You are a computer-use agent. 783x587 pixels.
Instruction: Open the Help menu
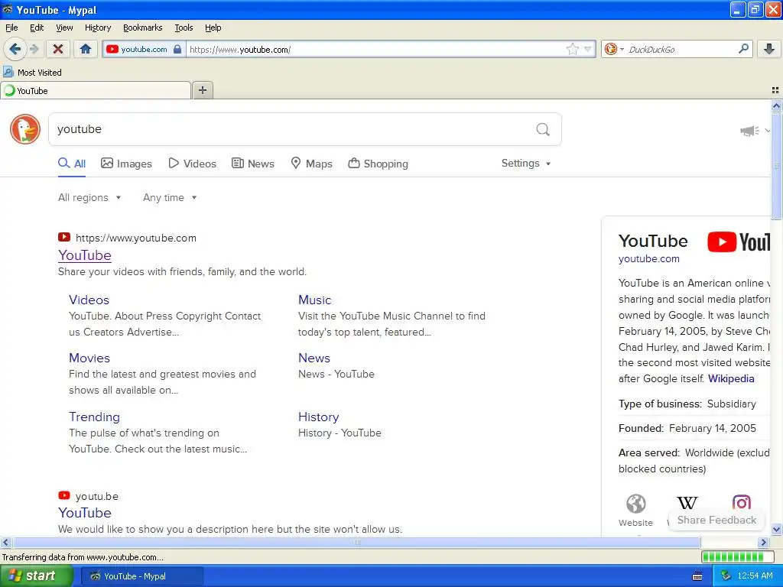click(213, 28)
